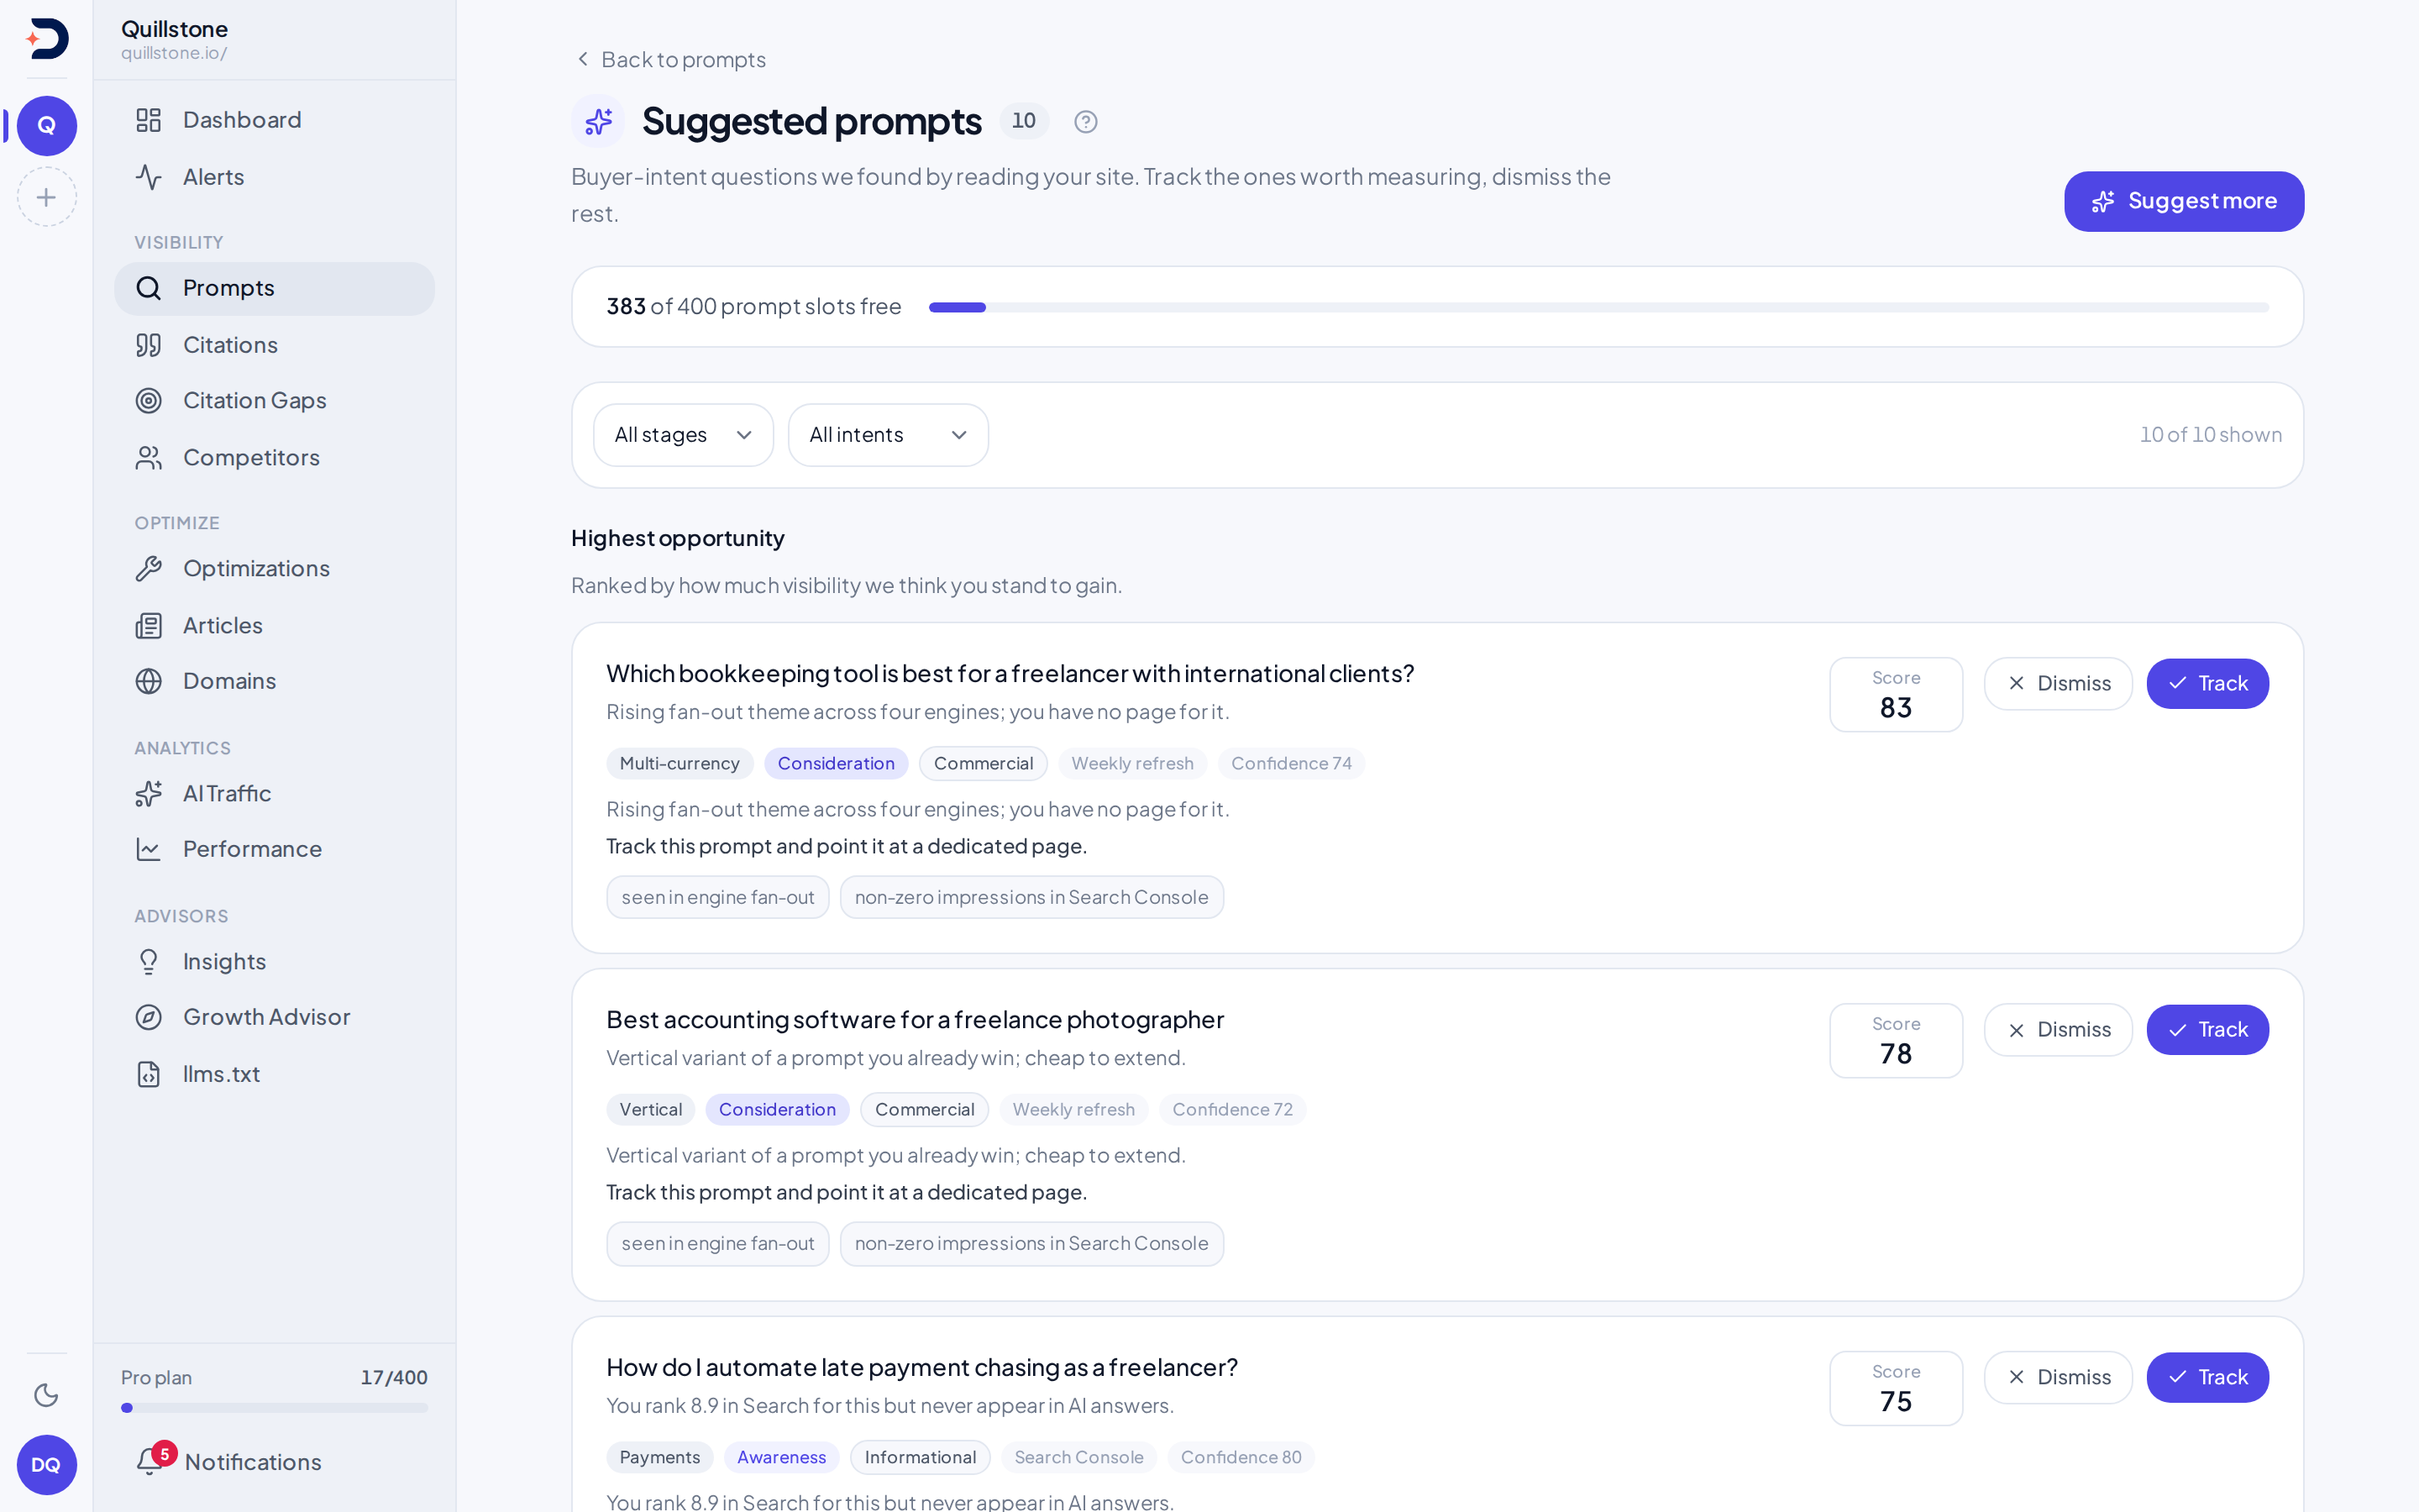Click Consideration tag on bookkeeping prompt
Image resolution: width=2419 pixels, height=1512 pixels.
tap(837, 764)
